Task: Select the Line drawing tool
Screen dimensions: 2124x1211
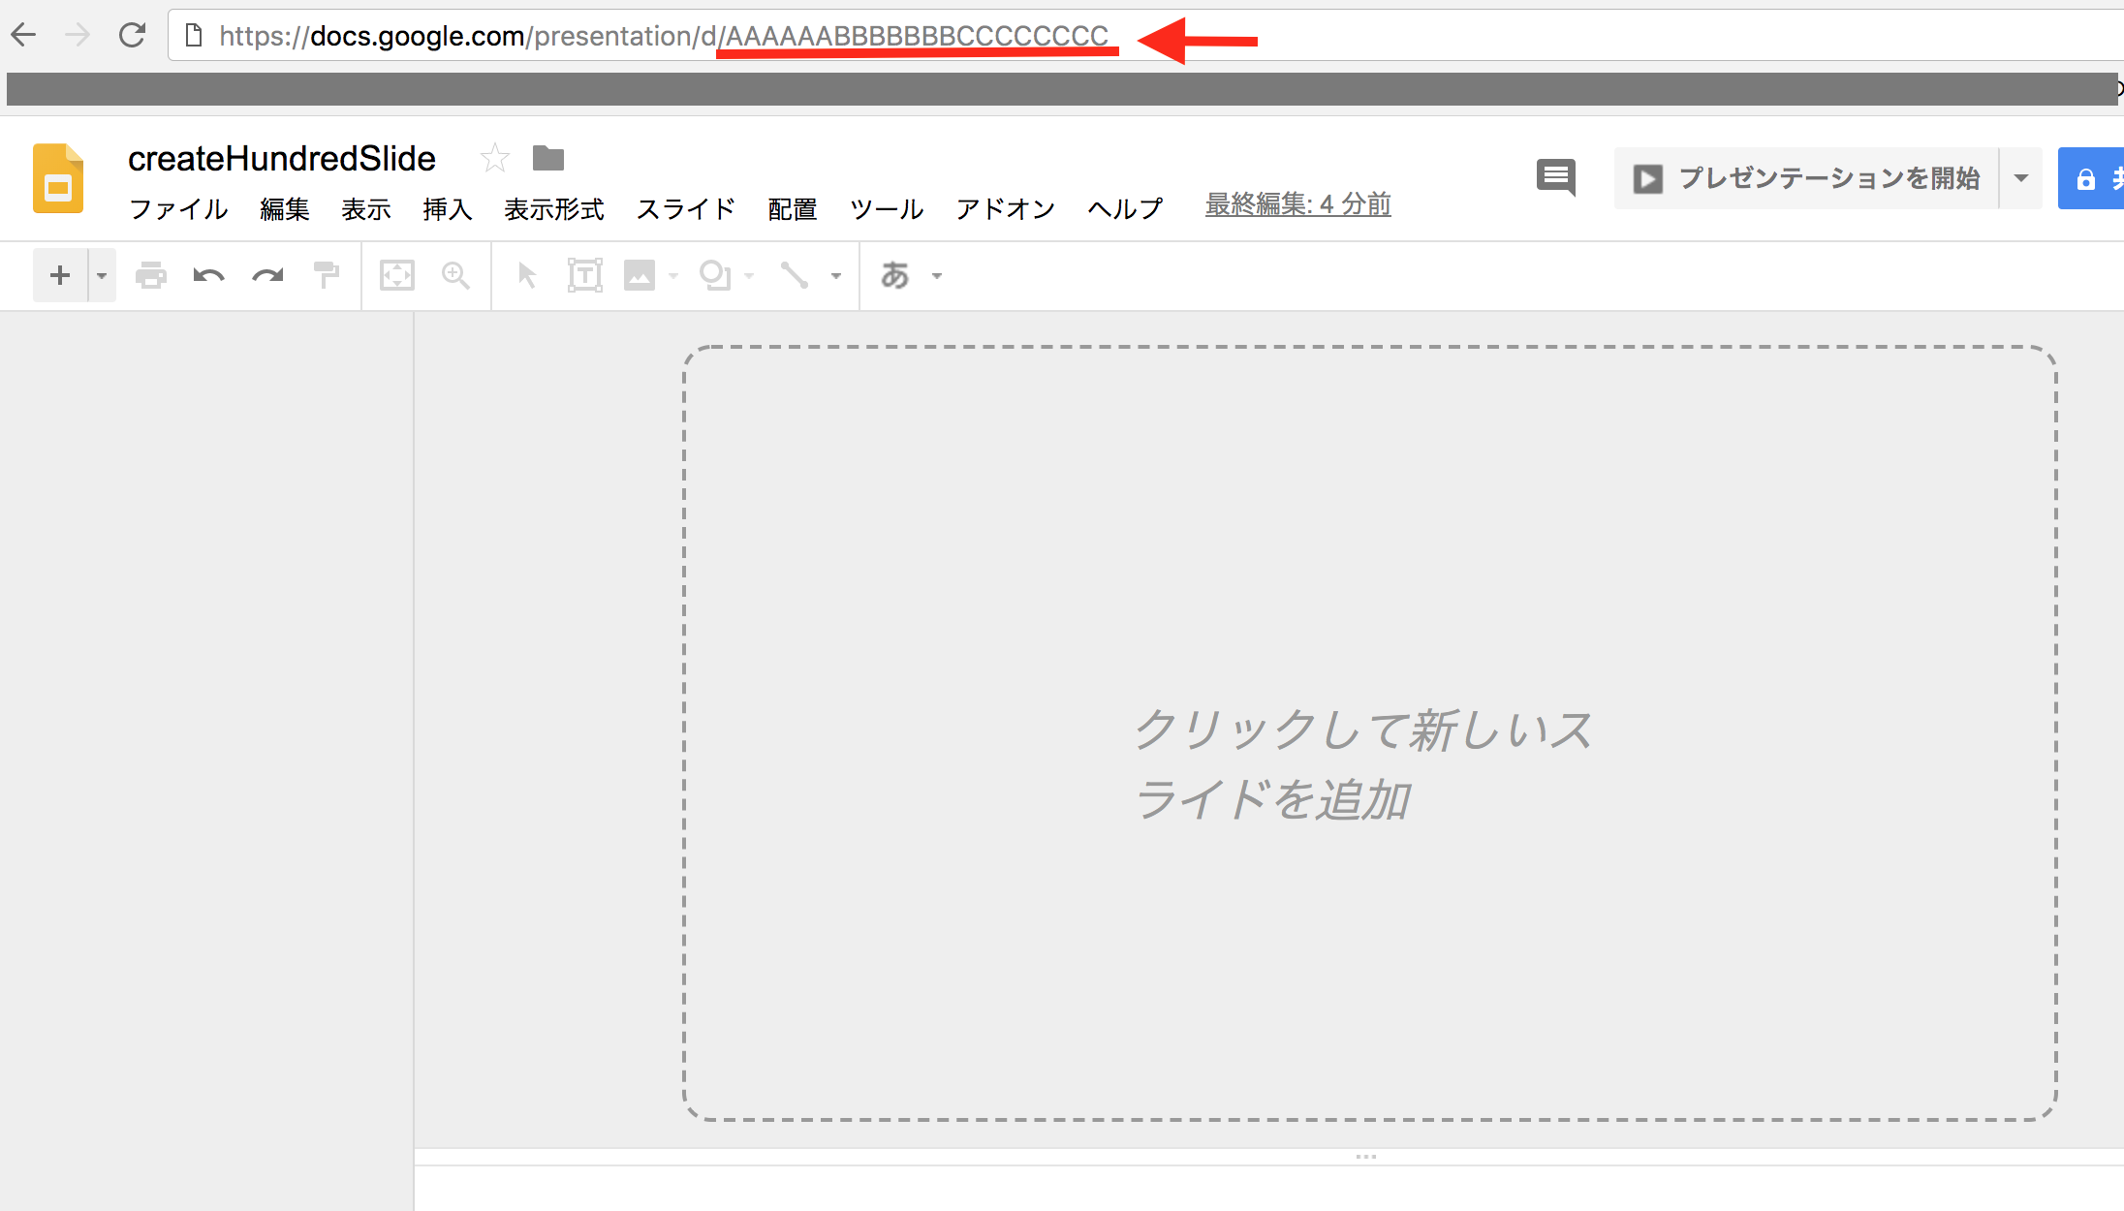Action: (795, 275)
